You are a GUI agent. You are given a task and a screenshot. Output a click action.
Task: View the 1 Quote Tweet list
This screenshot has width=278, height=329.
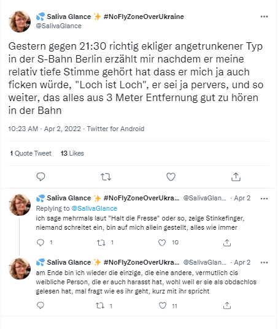coord(31,153)
